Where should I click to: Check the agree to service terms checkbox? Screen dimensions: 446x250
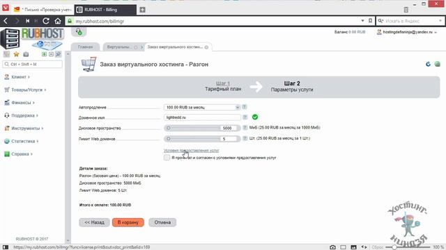(167, 158)
